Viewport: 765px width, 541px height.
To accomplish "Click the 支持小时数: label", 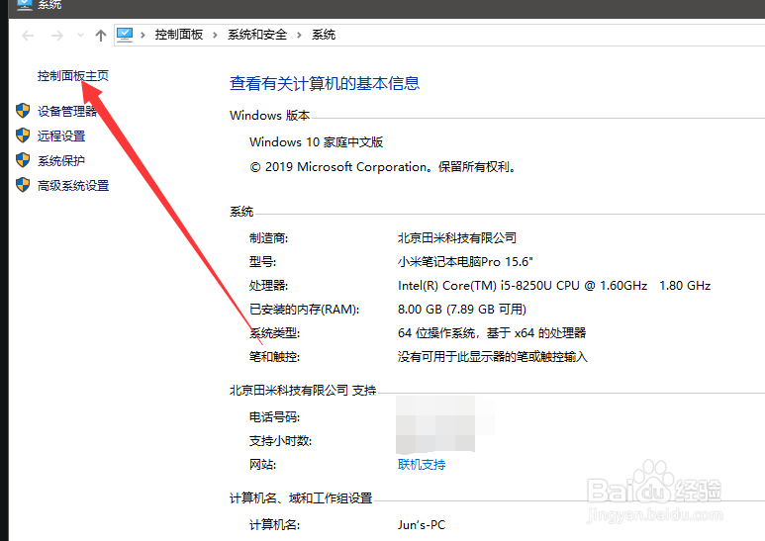I will pyautogui.click(x=280, y=440).
